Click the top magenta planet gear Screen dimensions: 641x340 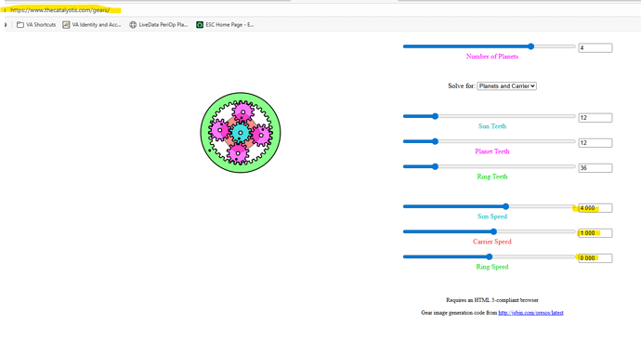click(x=242, y=111)
